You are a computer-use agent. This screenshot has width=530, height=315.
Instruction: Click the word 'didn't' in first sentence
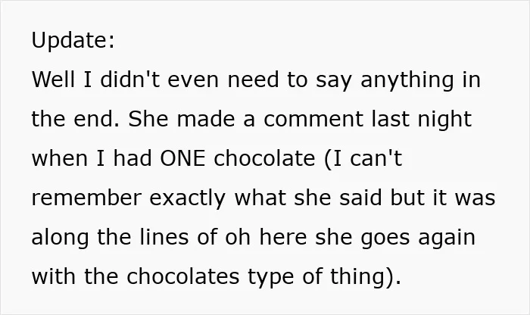(129, 80)
